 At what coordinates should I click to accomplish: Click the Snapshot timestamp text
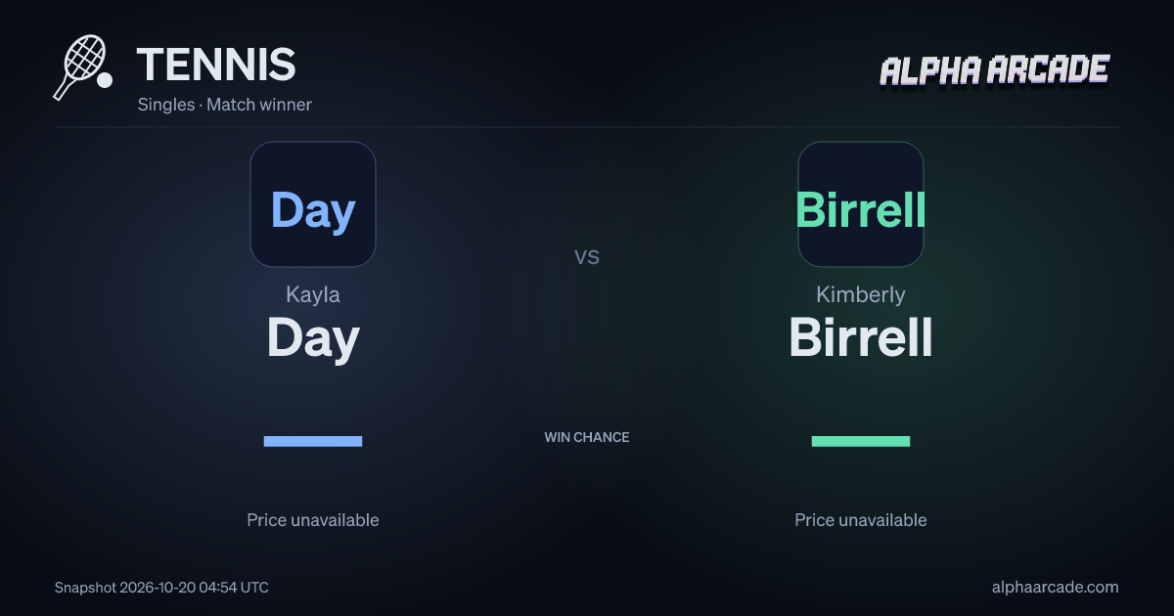click(x=161, y=588)
